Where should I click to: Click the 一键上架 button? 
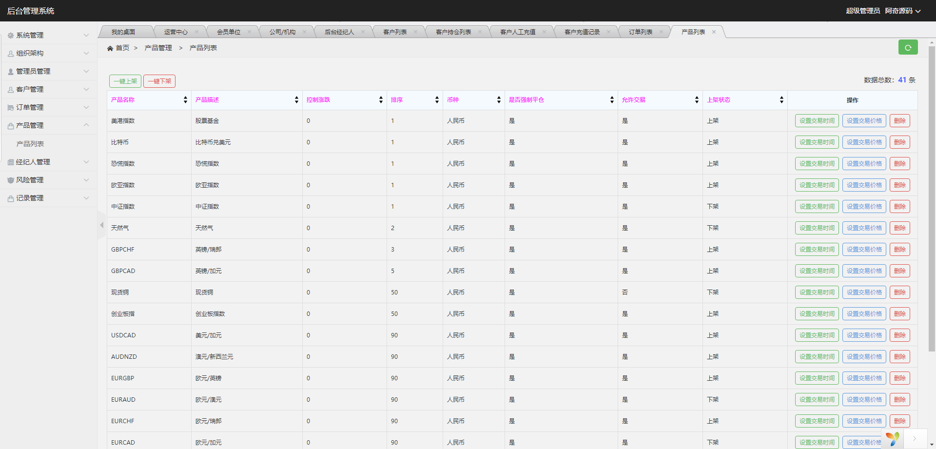point(125,81)
